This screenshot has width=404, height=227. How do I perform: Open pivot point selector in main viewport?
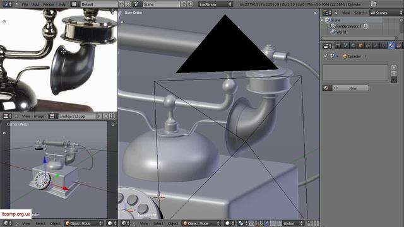[x=242, y=223]
